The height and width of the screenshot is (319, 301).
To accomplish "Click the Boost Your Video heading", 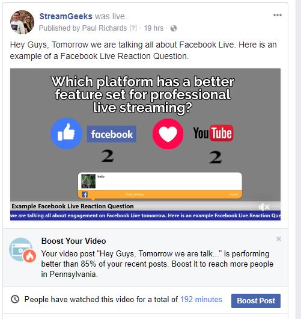I will [x=73, y=241].
